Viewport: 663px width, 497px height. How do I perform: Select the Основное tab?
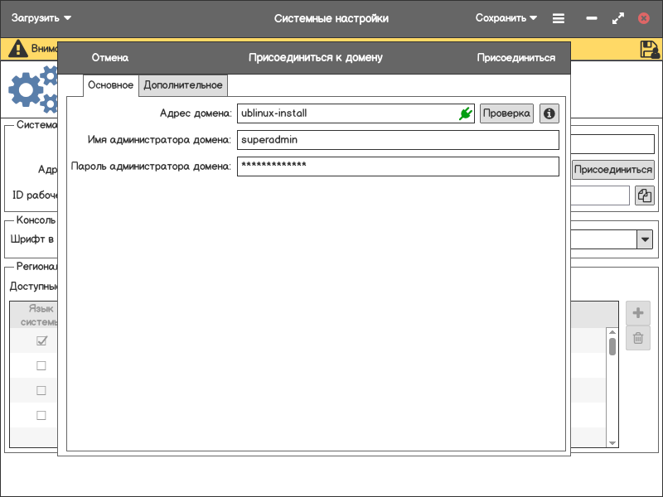click(x=110, y=85)
